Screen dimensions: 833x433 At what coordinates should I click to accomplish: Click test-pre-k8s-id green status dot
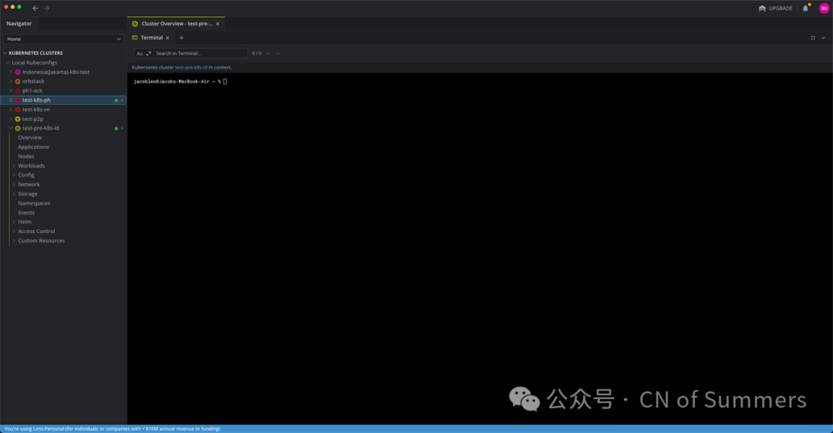pyautogui.click(x=116, y=129)
